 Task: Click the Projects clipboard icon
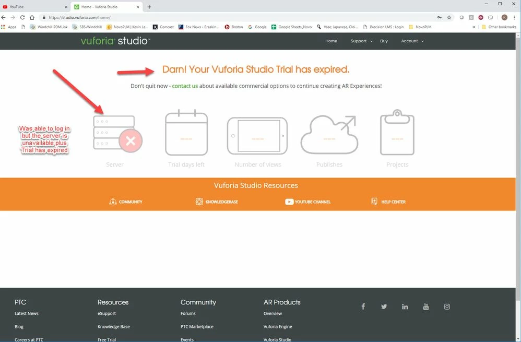pyautogui.click(x=397, y=132)
